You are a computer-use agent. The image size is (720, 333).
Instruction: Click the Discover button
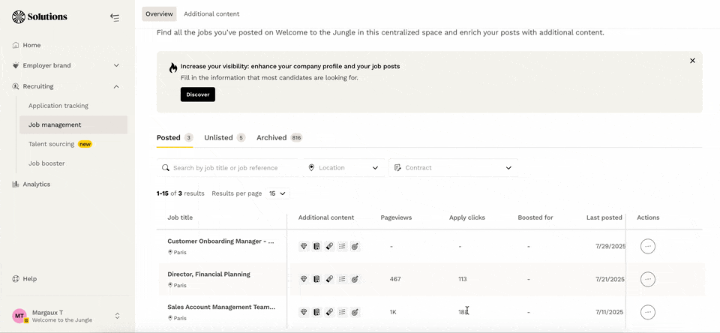click(x=197, y=94)
